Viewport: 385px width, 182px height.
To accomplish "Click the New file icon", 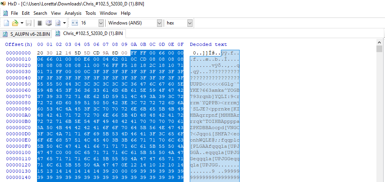I will pyautogui.click(x=6, y=23).
